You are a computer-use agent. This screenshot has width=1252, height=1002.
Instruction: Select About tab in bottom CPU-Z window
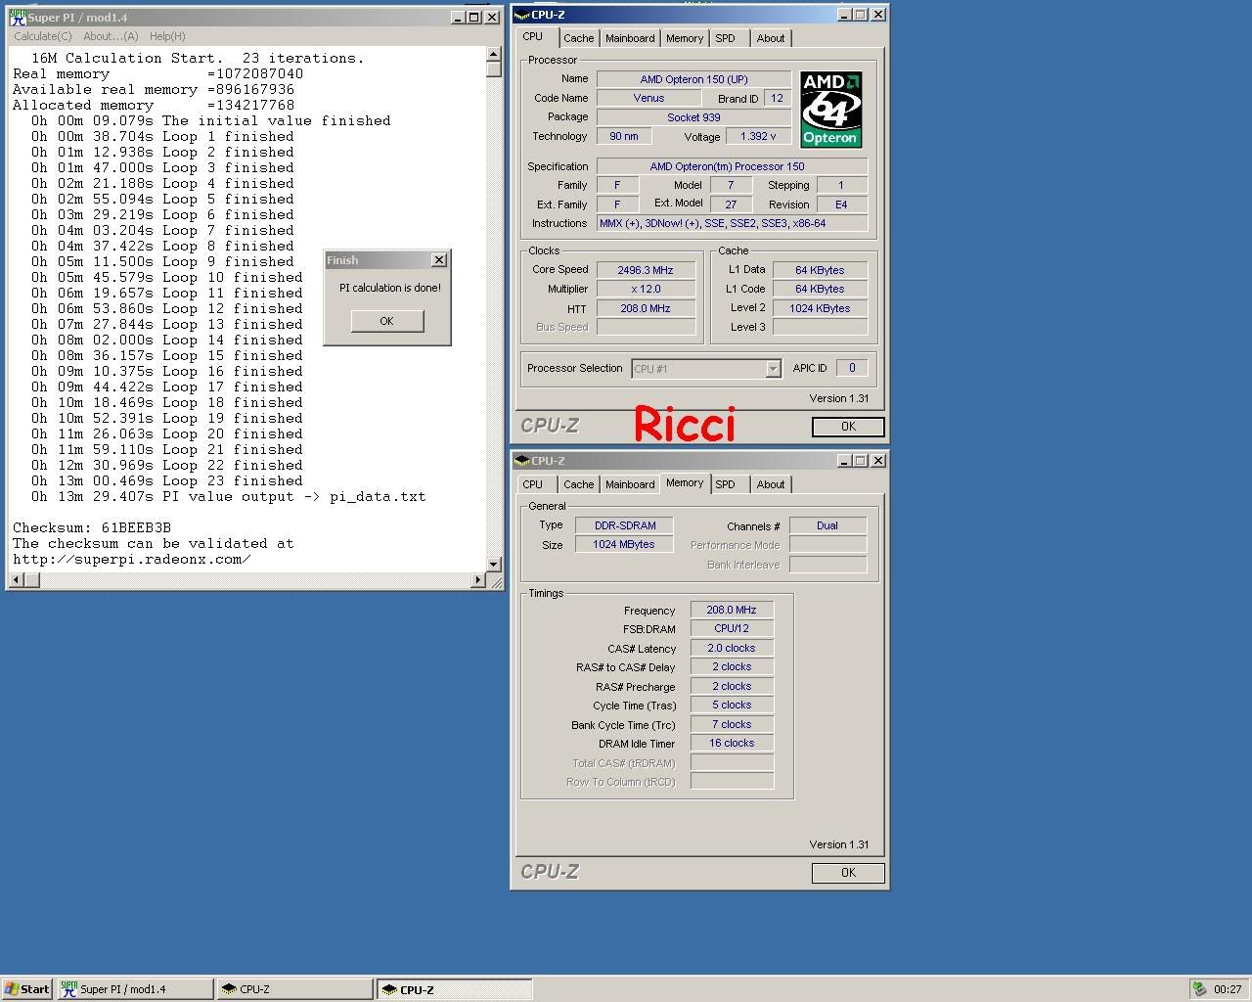771,484
